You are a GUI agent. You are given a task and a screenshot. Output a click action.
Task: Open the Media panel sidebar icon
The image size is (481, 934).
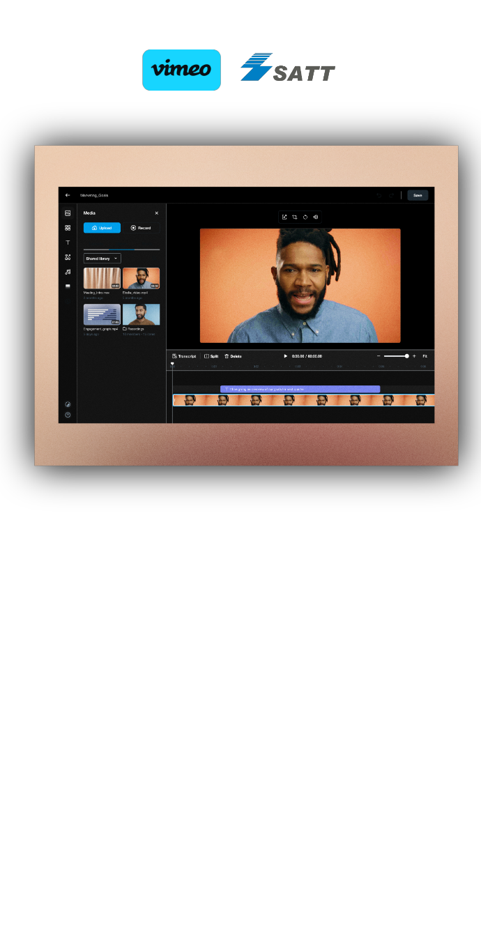68,213
